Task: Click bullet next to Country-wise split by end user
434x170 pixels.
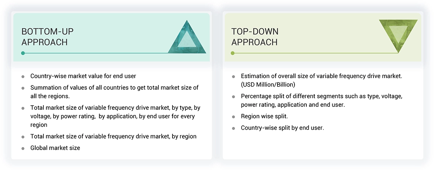Action: pyautogui.click(x=233, y=129)
